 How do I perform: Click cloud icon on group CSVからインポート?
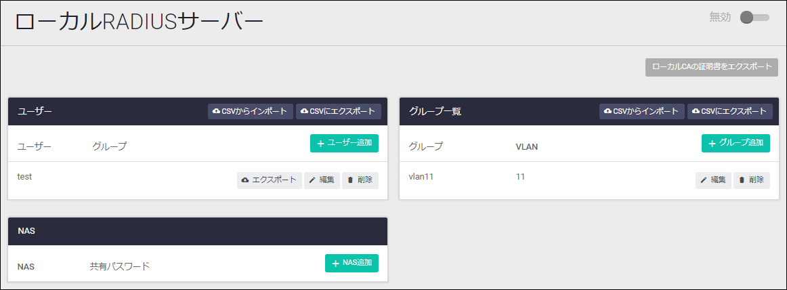pos(608,111)
